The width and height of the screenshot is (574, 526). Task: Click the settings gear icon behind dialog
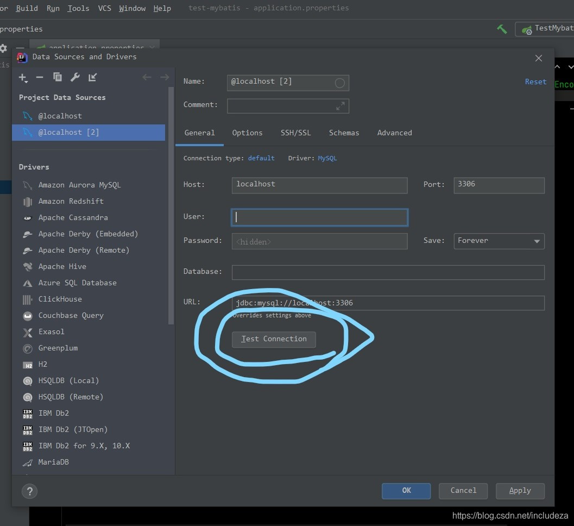tap(3, 48)
